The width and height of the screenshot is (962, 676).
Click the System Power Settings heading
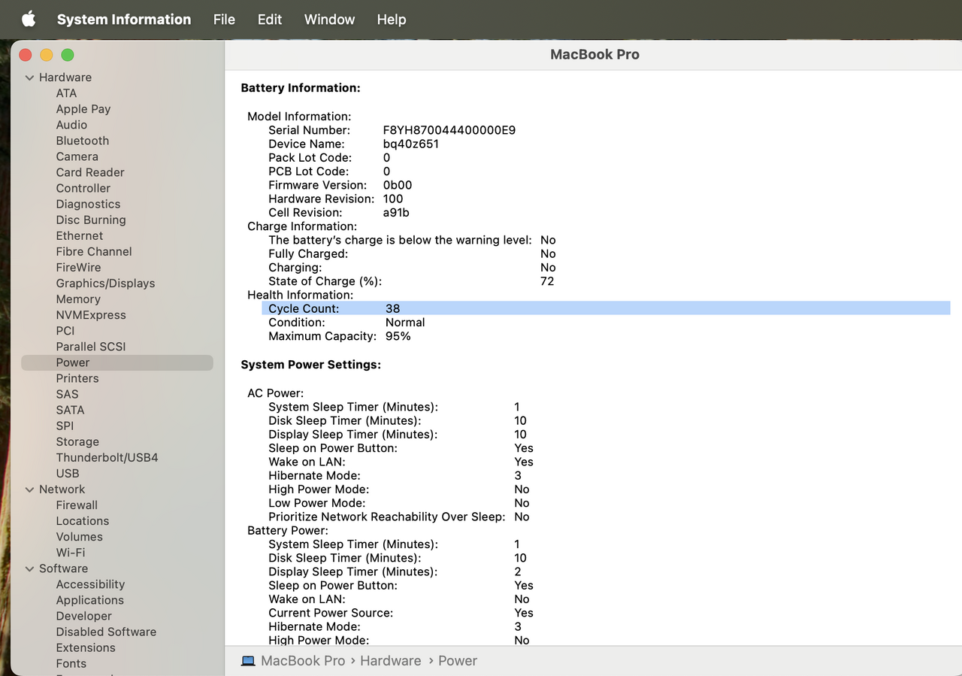(311, 365)
